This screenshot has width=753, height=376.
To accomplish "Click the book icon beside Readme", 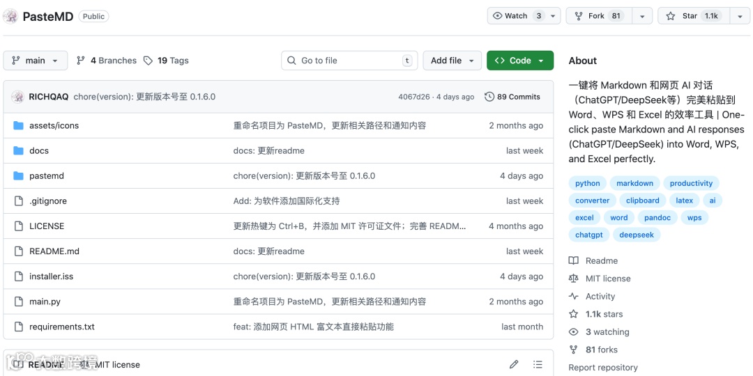I will click(x=573, y=261).
